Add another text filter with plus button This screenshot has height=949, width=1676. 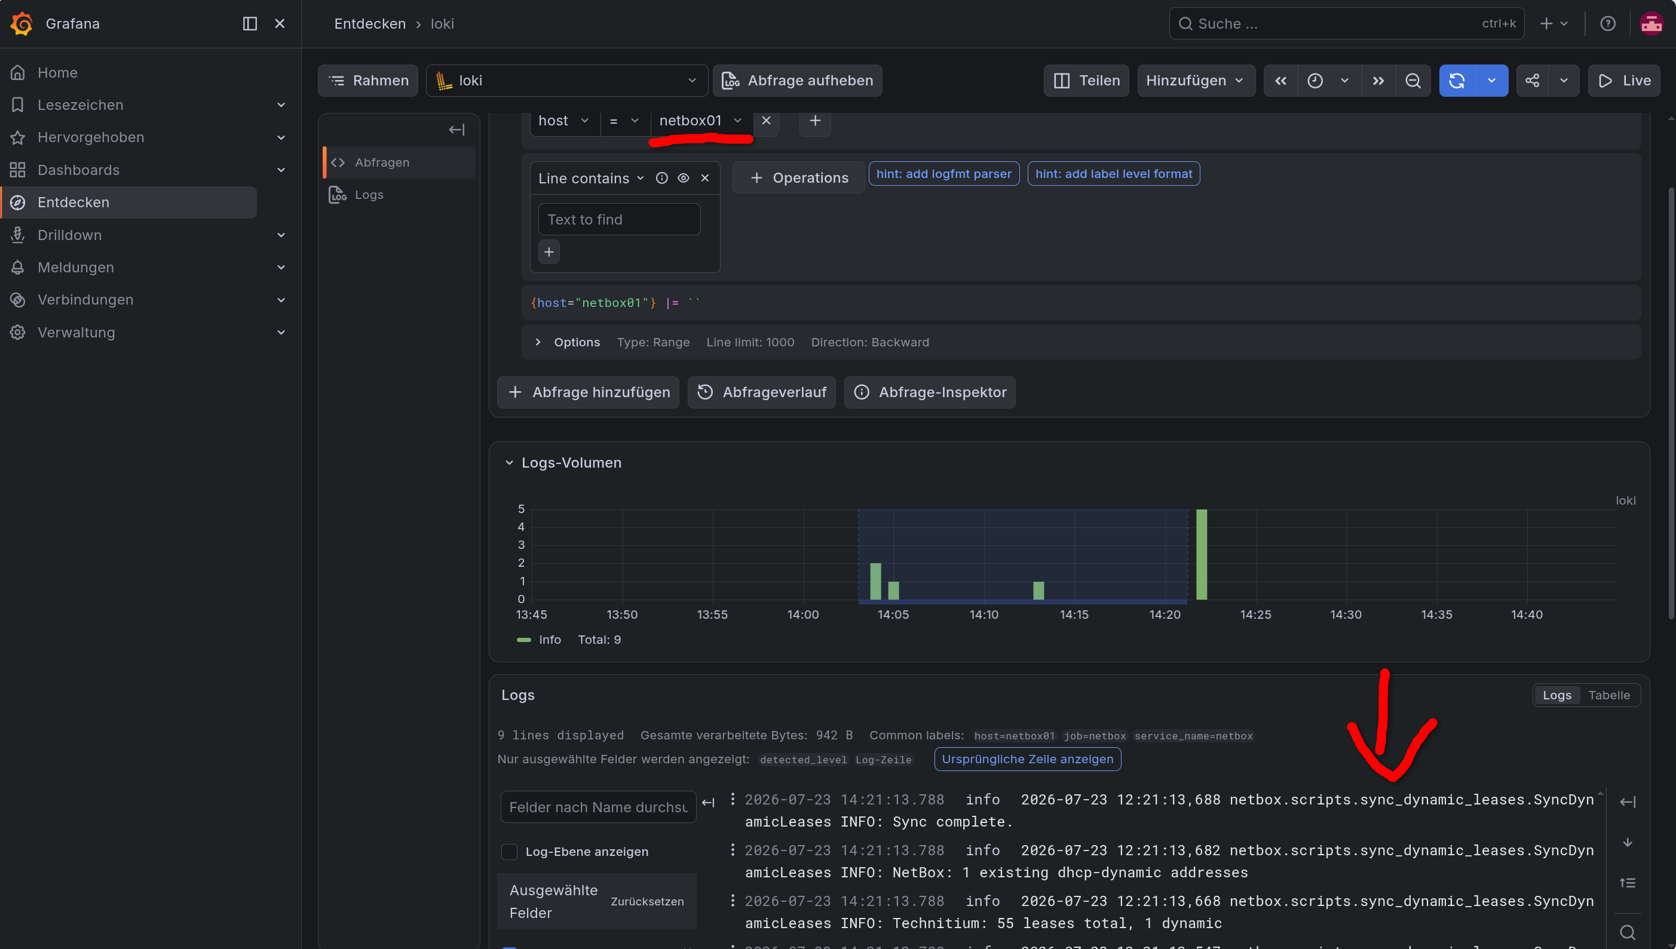[x=549, y=251]
